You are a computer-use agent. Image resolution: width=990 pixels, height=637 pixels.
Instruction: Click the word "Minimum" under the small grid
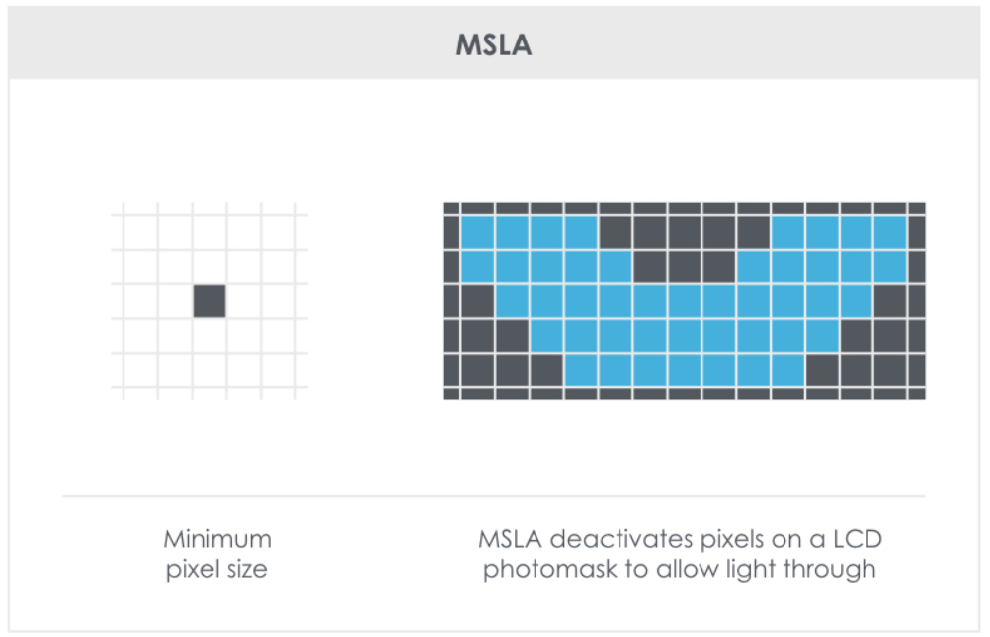pos(217,540)
